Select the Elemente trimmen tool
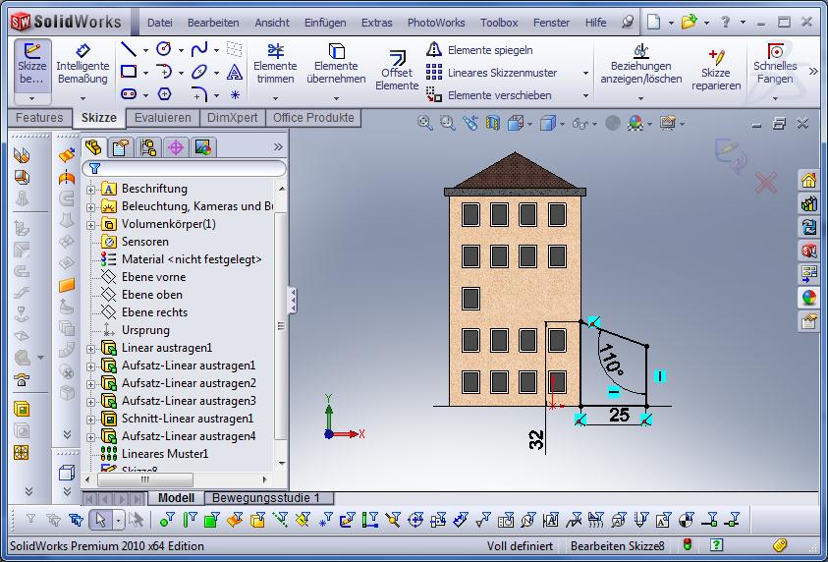This screenshot has width=828, height=562. pyautogui.click(x=275, y=63)
